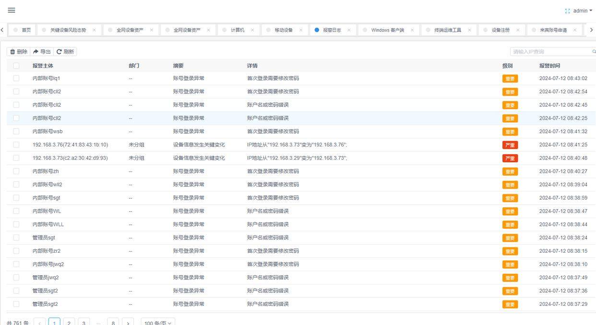Go to page 3 in pagination
The image size is (596, 325).
pyautogui.click(x=83, y=323)
